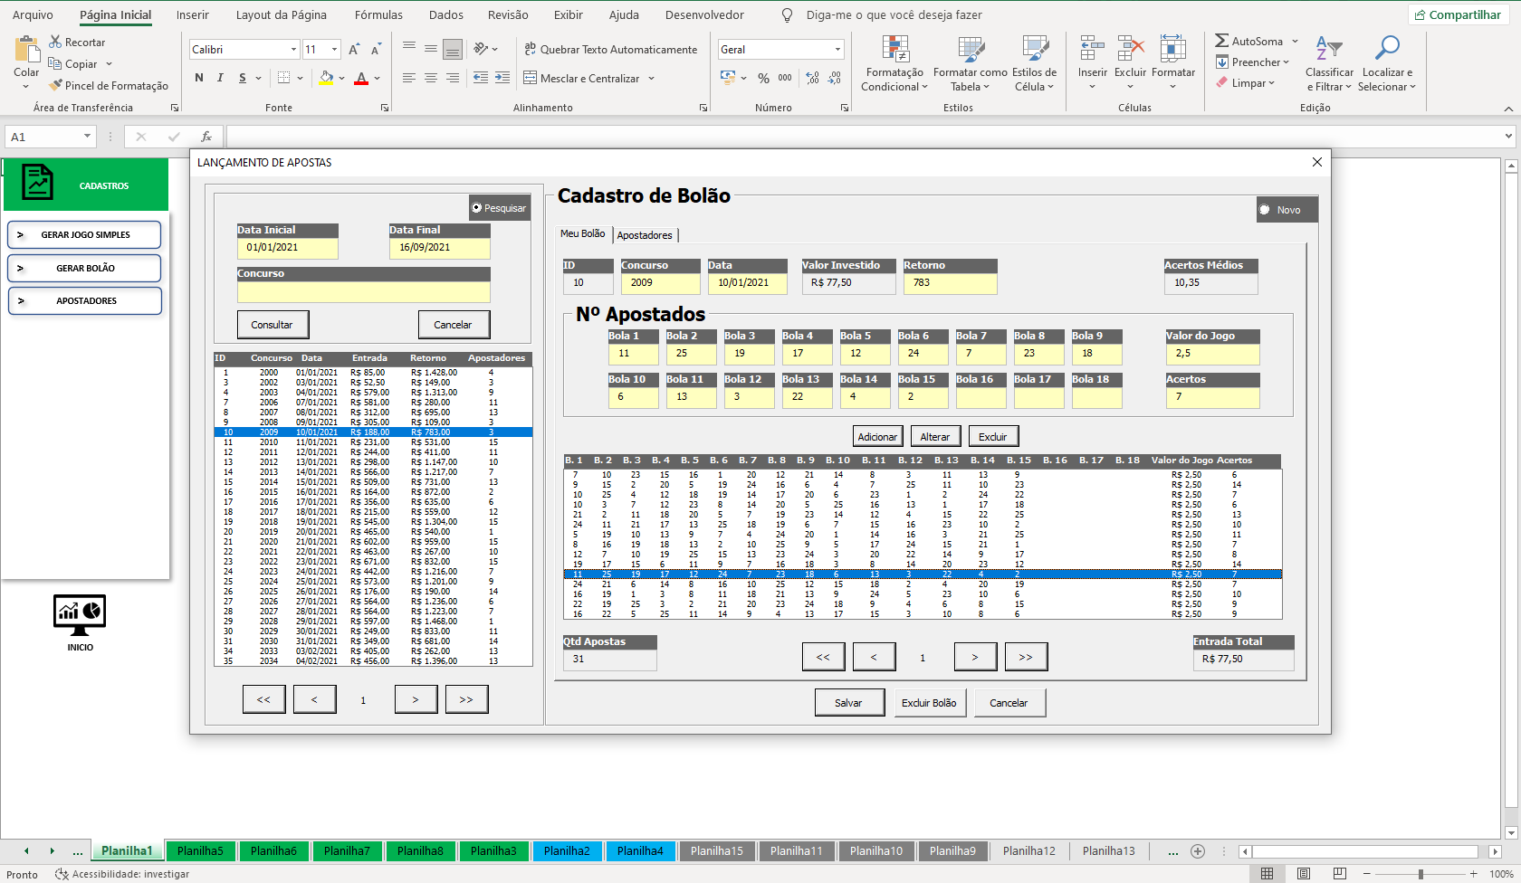Open the number format Geral dropdown
This screenshot has width=1521, height=883.
837,50
